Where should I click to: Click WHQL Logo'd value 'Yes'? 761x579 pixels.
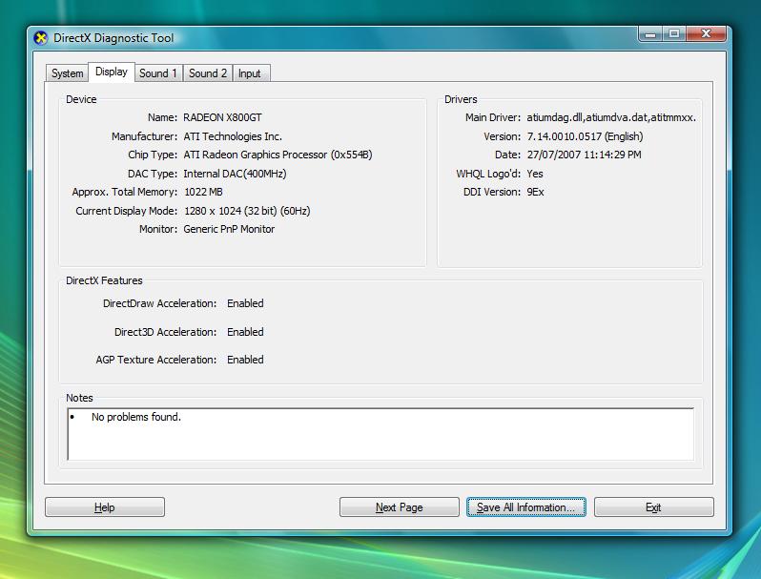pos(535,174)
